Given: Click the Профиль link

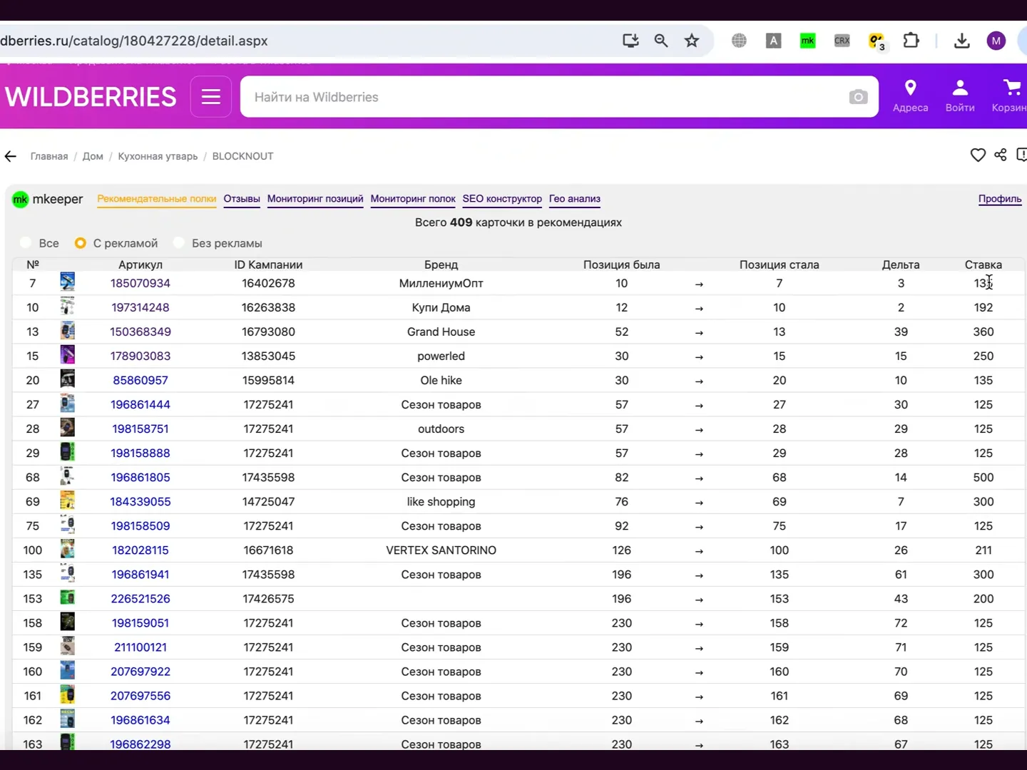Looking at the screenshot, I should [x=1000, y=199].
